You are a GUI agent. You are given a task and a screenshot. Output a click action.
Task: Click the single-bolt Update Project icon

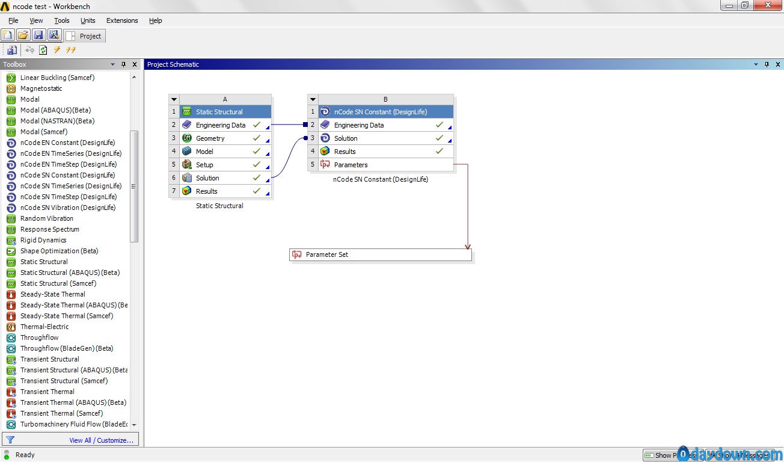(57, 50)
